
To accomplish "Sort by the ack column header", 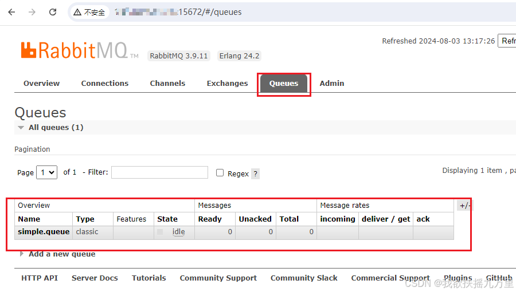I will (423, 219).
